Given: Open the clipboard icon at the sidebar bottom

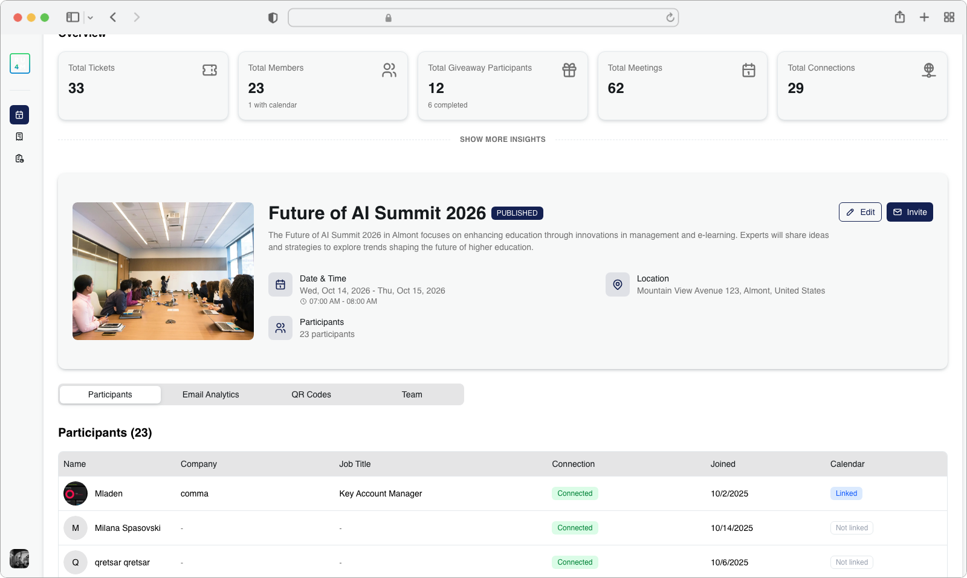Looking at the screenshot, I should [19, 158].
